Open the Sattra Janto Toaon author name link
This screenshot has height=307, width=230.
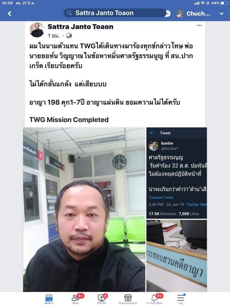[x=80, y=27]
